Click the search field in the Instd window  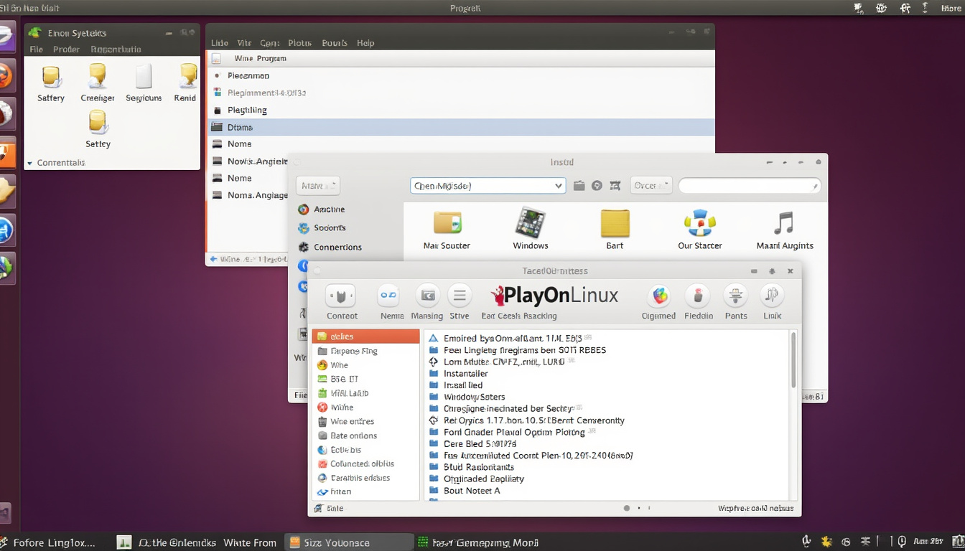[x=750, y=186]
